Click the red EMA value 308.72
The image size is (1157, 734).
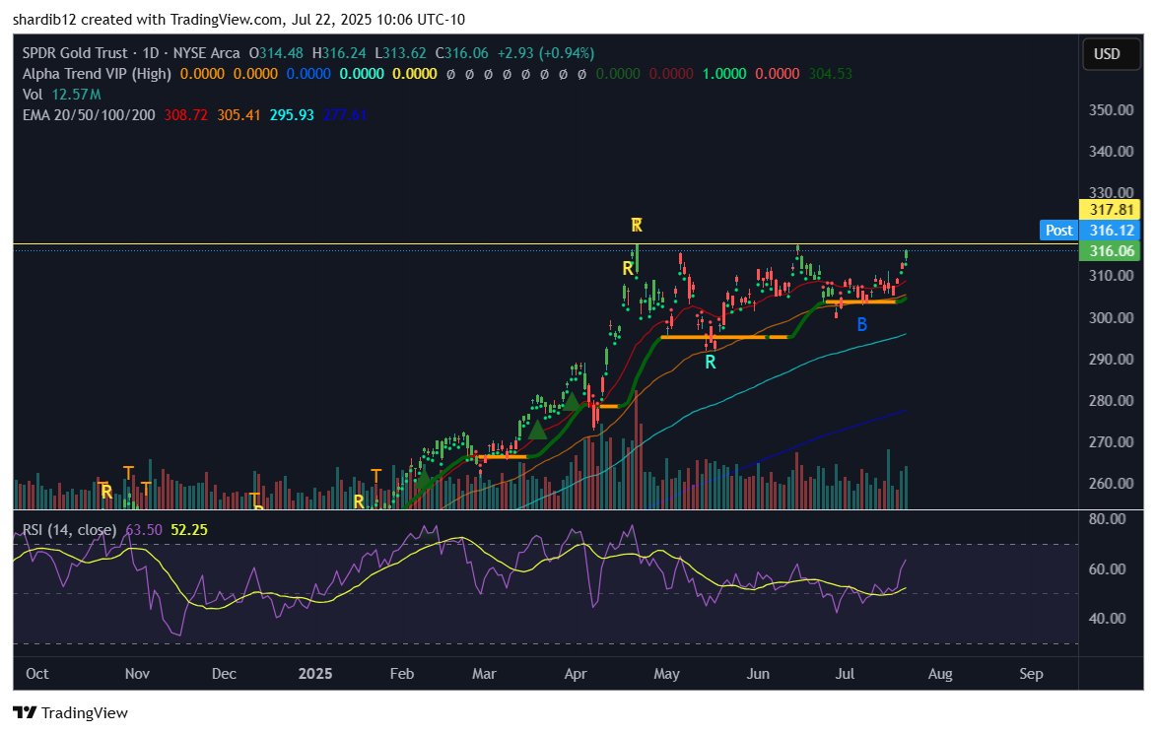[186, 115]
